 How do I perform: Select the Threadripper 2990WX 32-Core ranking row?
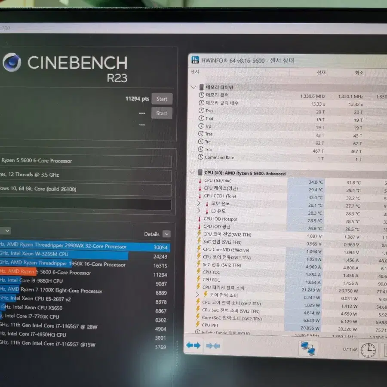tap(85, 246)
